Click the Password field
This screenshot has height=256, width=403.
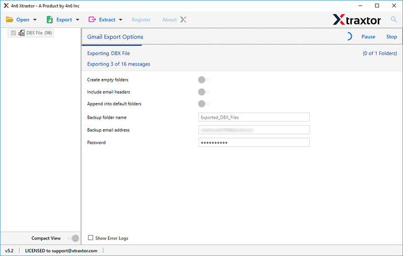click(x=254, y=143)
